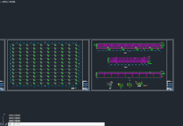The image size is (183, 126).
Task: Close the command line window
Action: 3,124
